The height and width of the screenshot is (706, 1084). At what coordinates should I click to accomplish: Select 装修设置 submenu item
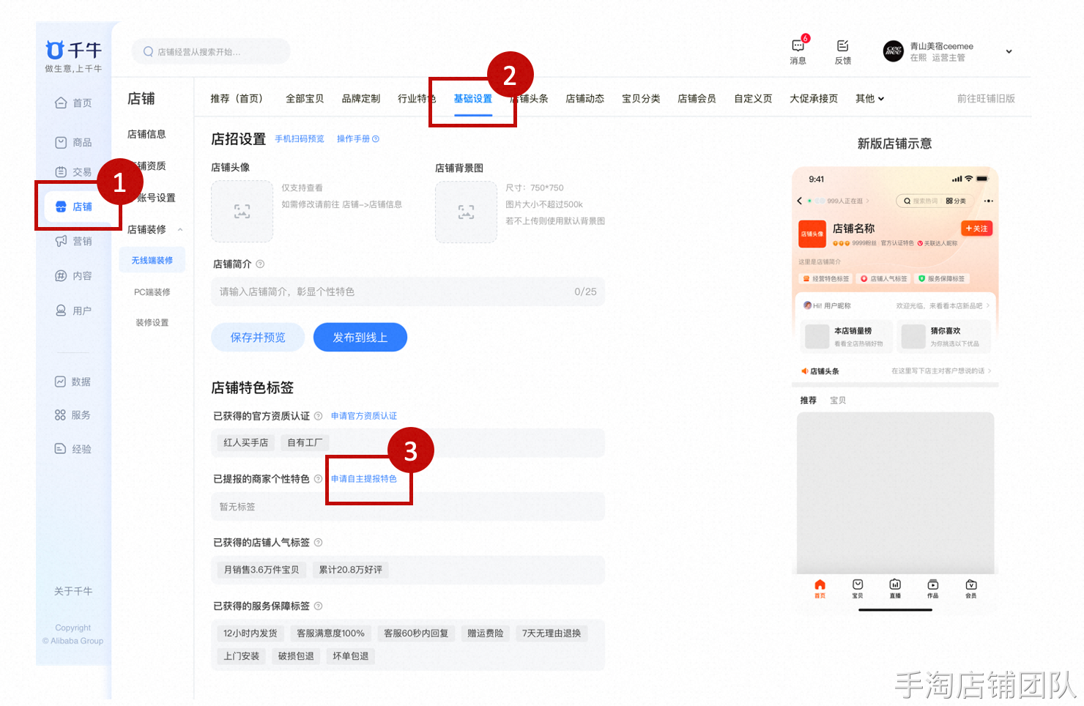pyautogui.click(x=152, y=323)
